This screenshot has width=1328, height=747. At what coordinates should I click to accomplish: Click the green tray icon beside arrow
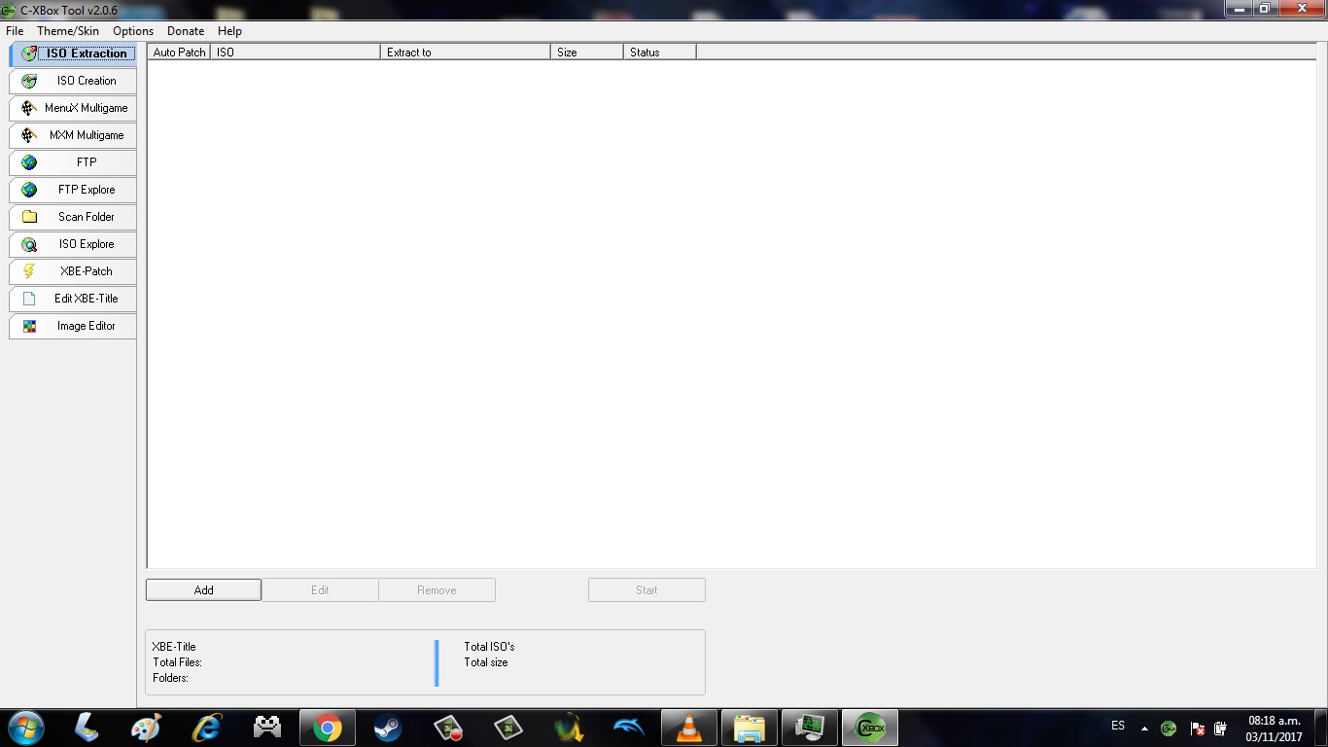point(1170,729)
